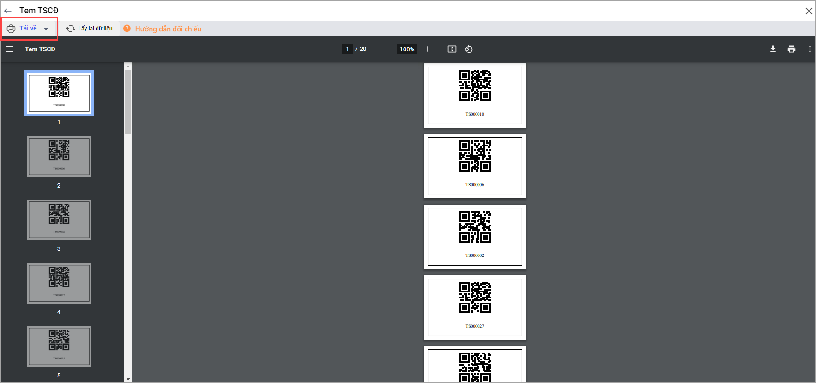
Task: Zoom in with the plus icon
Action: (428, 49)
